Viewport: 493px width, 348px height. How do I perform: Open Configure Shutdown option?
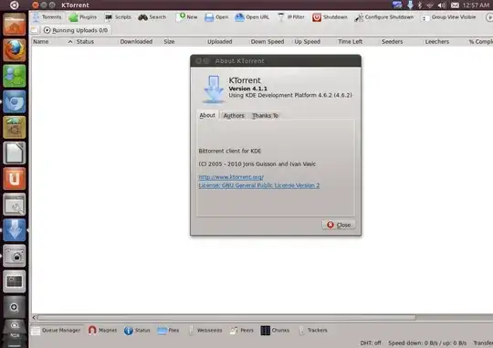(x=383, y=17)
